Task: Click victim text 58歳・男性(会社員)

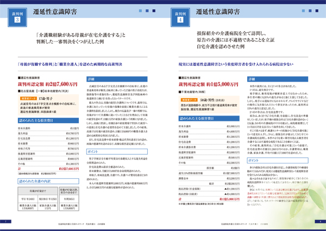Action: point(212,100)
